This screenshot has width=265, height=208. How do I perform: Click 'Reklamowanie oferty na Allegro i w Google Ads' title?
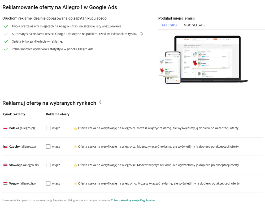(x=60, y=7)
